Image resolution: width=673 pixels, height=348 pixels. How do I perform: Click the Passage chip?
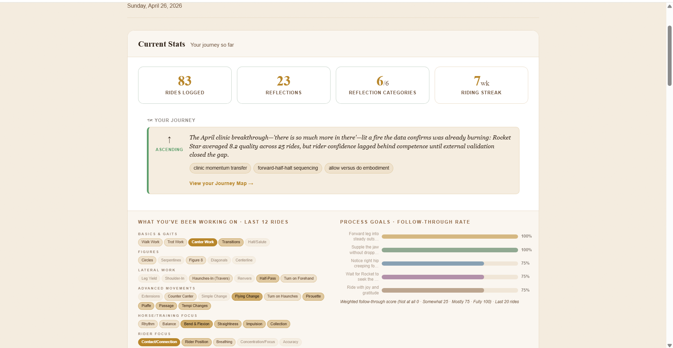tap(166, 306)
